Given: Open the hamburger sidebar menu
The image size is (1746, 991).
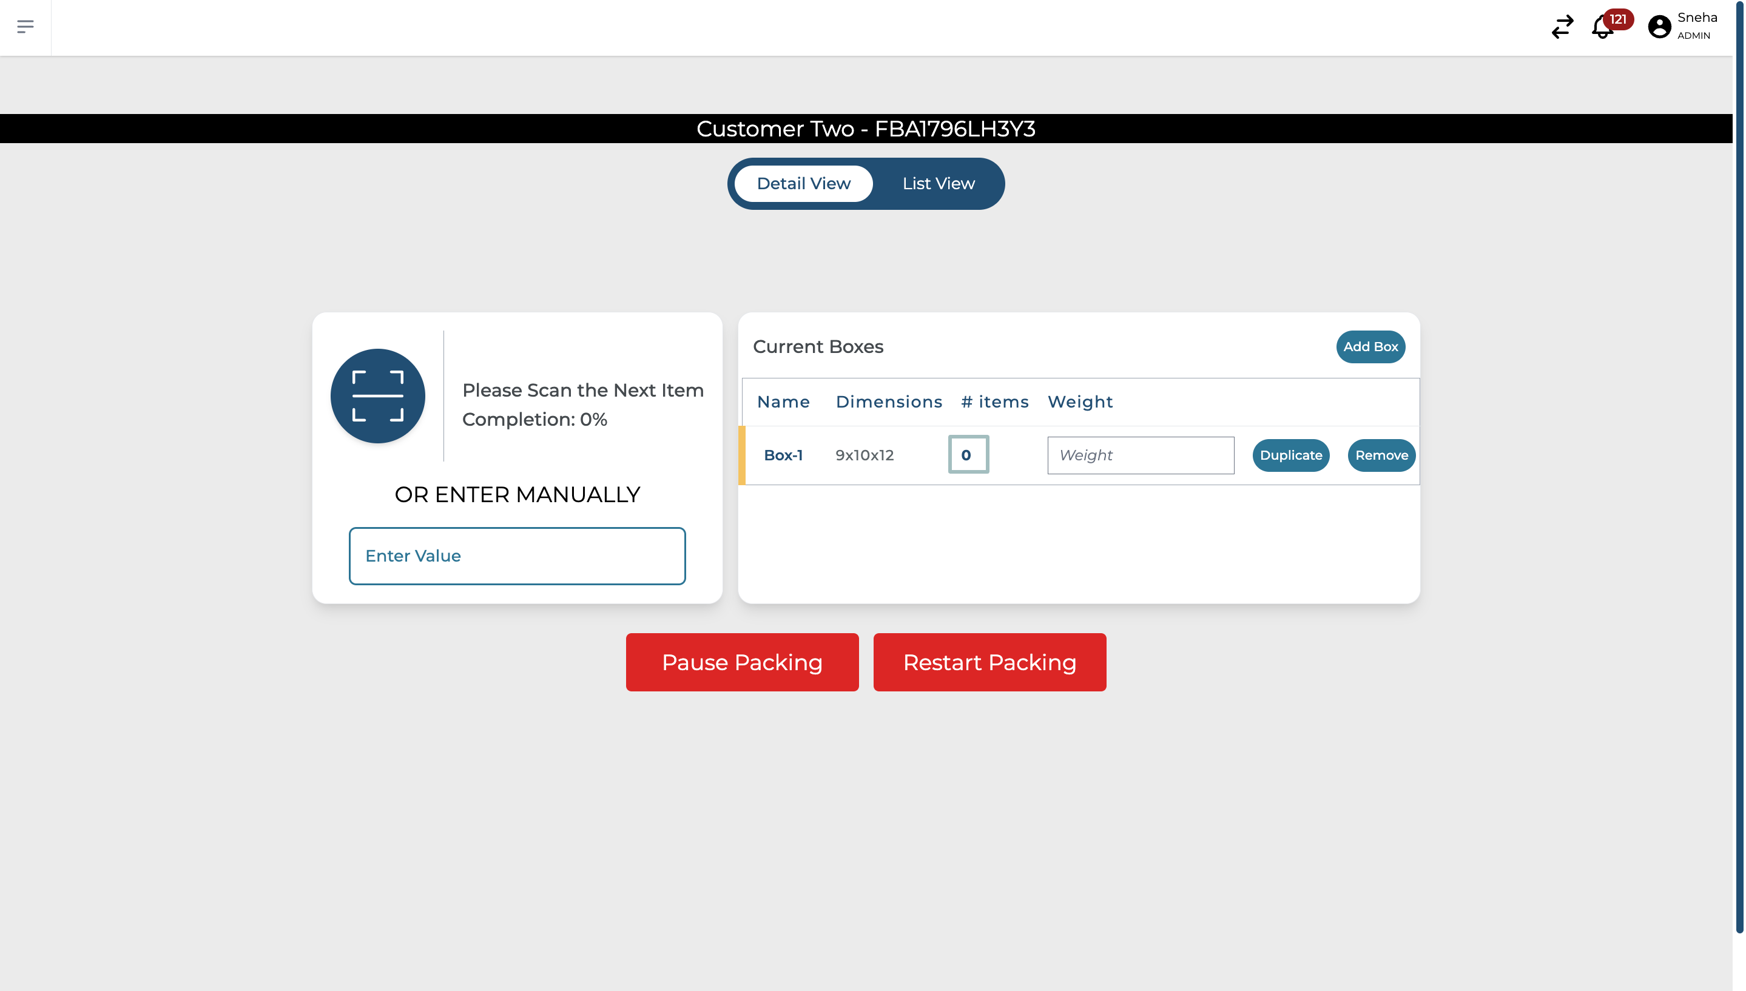Looking at the screenshot, I should (25, 27).
